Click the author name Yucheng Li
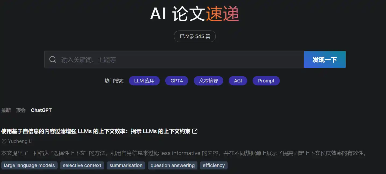386x174 pixels. pyautogui.click(x=20, y=141)
